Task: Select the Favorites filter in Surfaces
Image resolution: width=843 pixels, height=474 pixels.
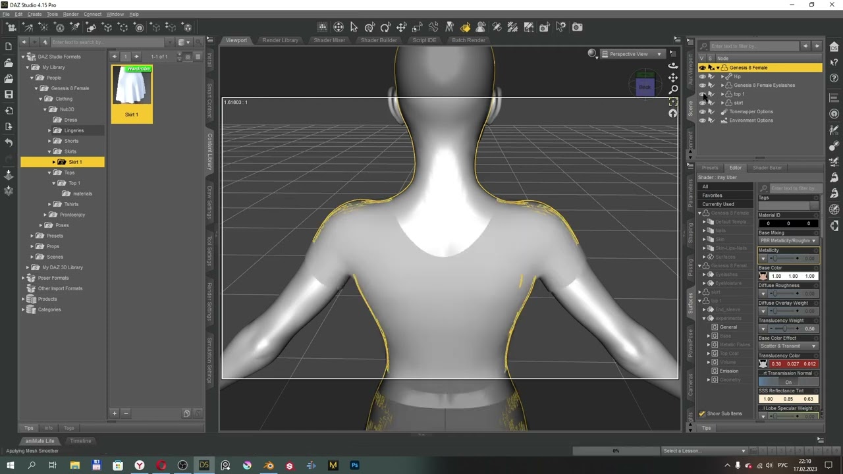Action: point(712,196)
